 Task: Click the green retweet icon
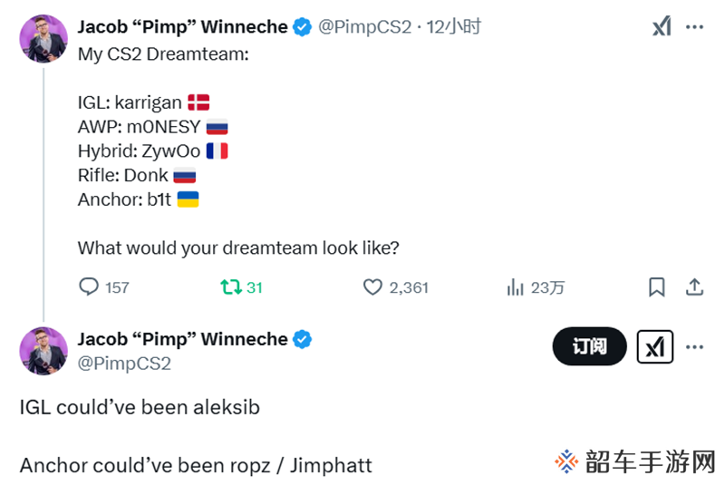click(231, 287)
